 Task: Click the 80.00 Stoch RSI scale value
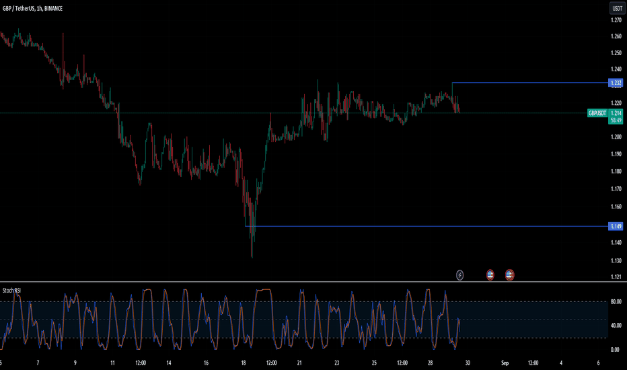(616, 301)
